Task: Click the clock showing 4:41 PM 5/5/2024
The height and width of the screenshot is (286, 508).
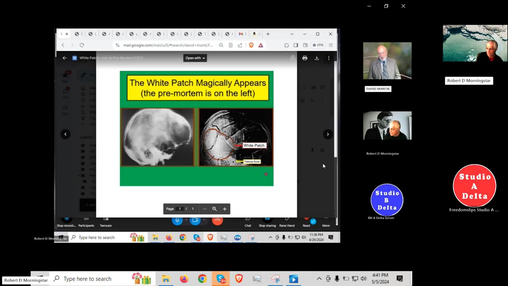Action: point(380,279)
